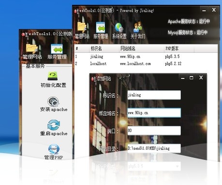Click the 端口 input field showing 80
Image resolution: width=222 pixels, height=185 pixels.
point(154,130)
